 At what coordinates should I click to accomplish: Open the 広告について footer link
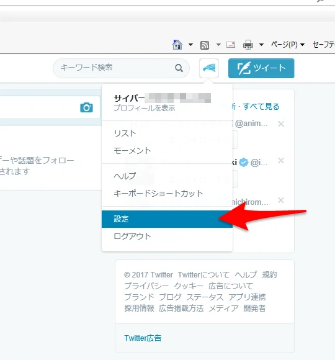pos(231,286)
